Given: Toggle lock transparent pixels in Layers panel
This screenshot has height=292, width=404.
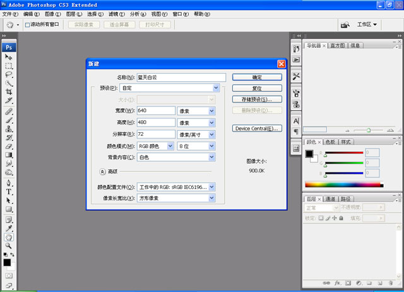Looking at the screenshot, I should coord(321,218).
